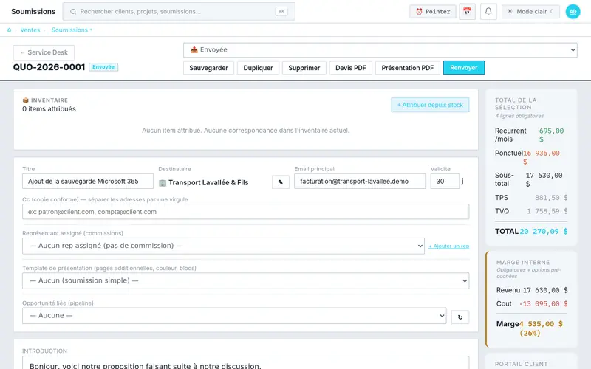Click Dupliquer button
Image resolution: width=591 pixels, height=369 pixels.
pos(258,68)
